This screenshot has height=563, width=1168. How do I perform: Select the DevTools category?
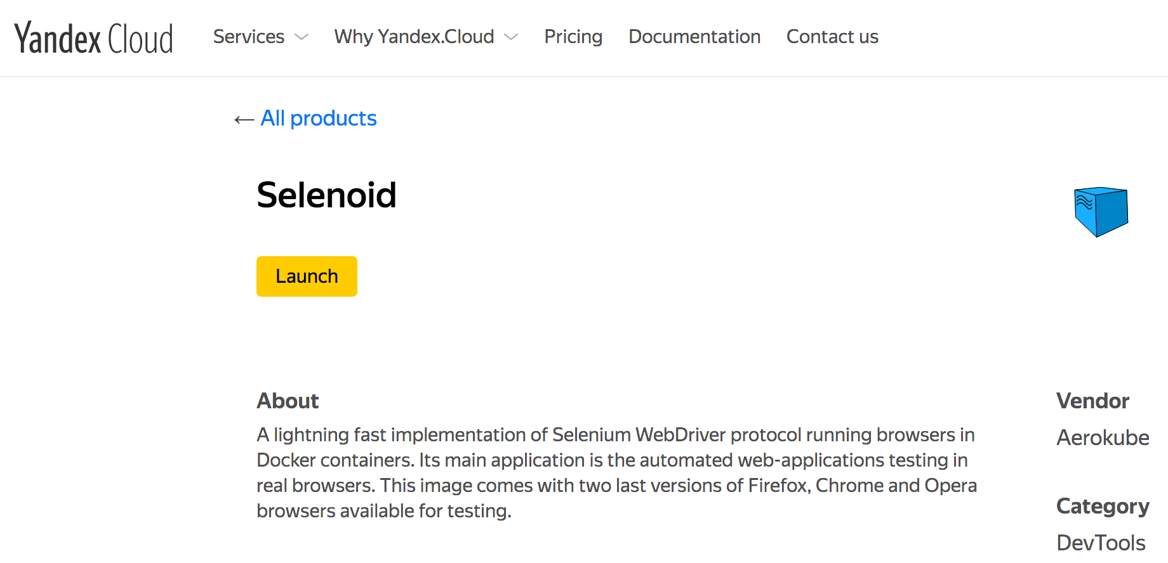click(1101, 543)
